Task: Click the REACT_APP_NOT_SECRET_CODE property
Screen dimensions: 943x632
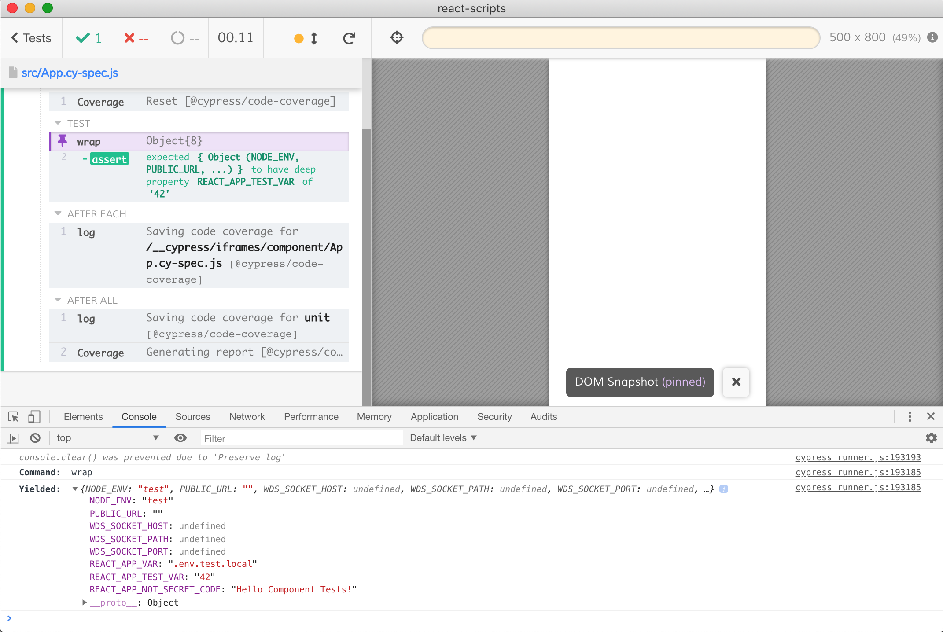Action: click(155, 589)
